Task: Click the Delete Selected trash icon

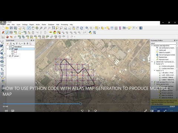Action: point(33,33)
